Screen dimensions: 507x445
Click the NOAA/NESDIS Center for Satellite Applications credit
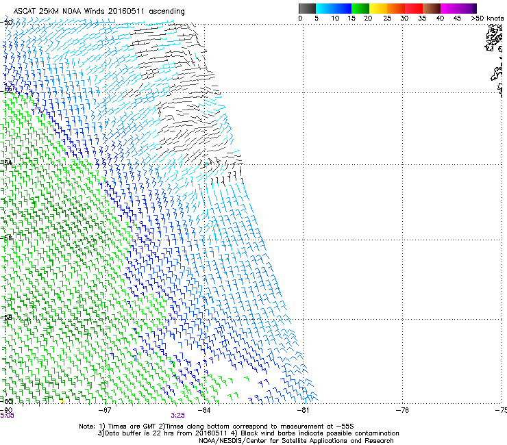(296, 441)
